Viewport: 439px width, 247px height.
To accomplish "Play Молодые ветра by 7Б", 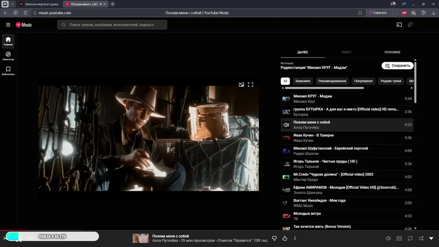I will (347, 216).
